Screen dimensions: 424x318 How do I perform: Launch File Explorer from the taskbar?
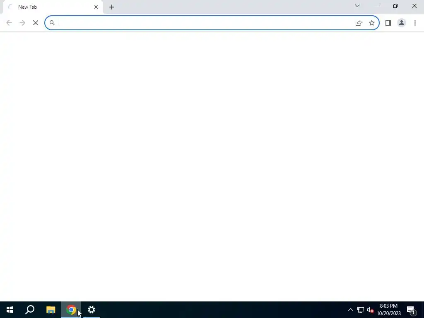coord(51,310)
